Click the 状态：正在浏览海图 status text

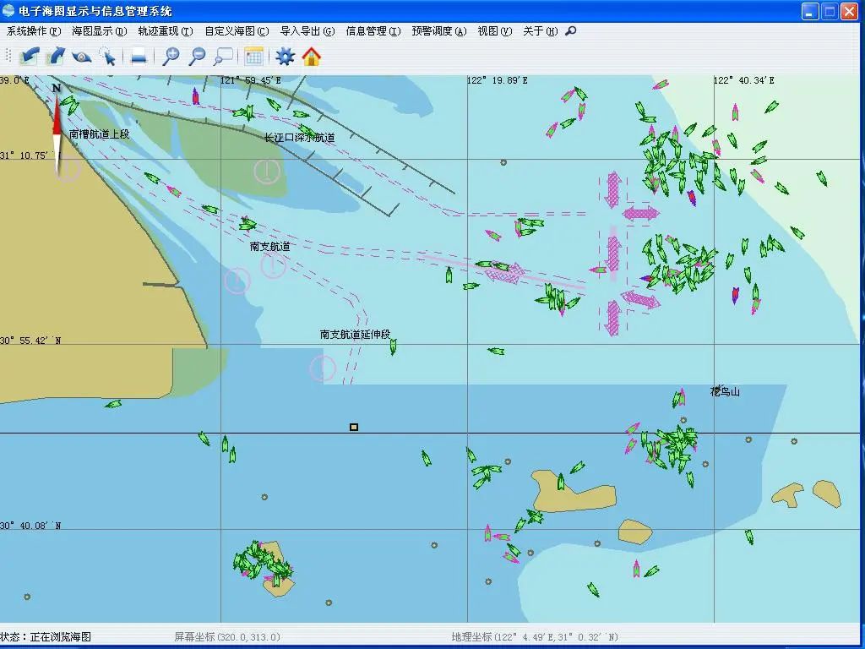click(x=46, y=637)
